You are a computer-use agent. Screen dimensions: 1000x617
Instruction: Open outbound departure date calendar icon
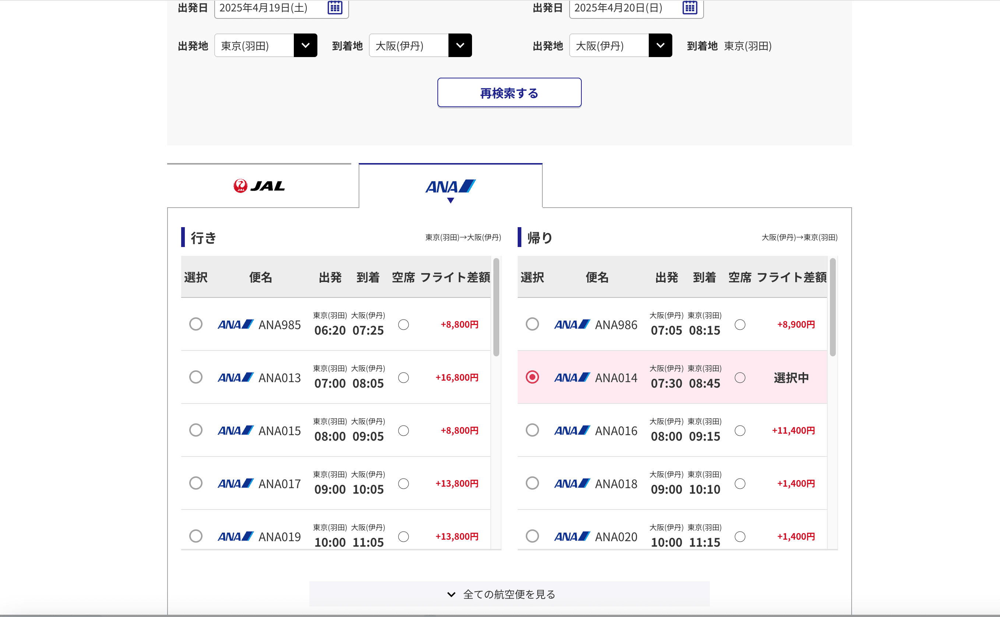tap(335, 7)
